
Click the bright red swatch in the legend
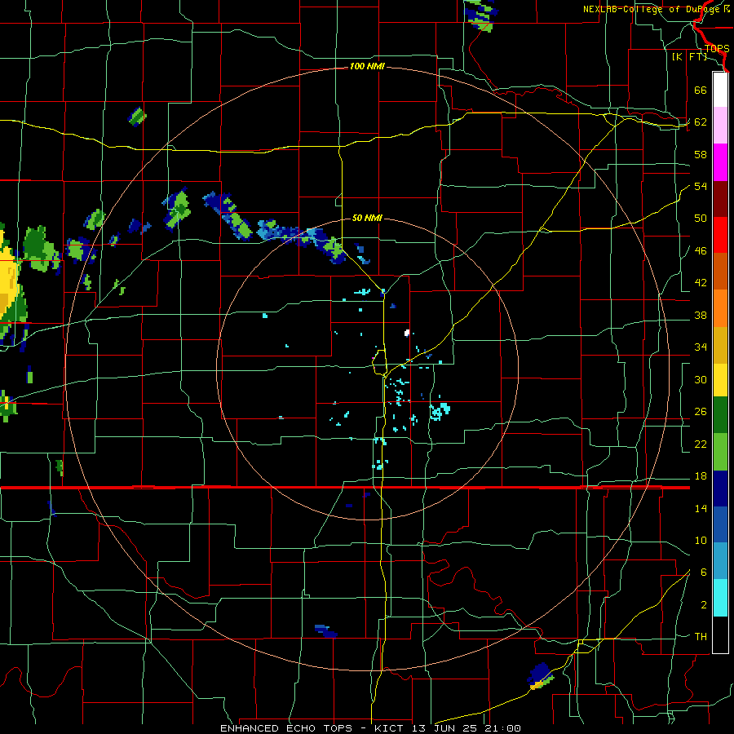(x=720, y=235)
